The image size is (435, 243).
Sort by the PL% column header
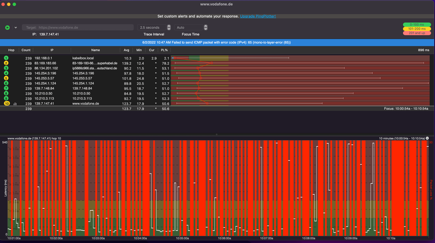pyautogui.click(x=164, y=50)
